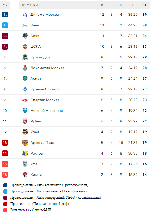Screen dimensions: 150x215
Task: Open the Сочи team link
Action: 35,36
